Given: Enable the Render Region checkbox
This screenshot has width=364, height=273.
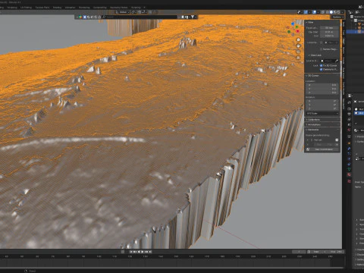Looking at the screenshot, I should point(321,49).
